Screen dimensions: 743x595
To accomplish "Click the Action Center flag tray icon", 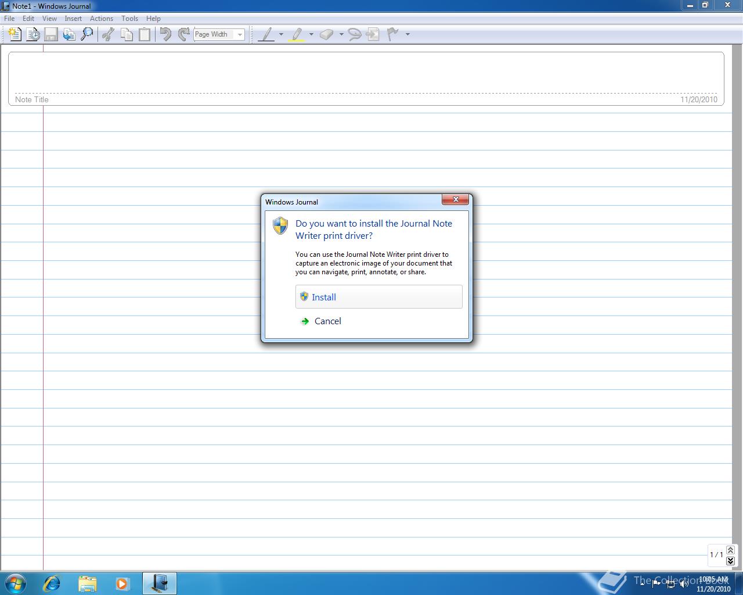I will click(657, 583).
